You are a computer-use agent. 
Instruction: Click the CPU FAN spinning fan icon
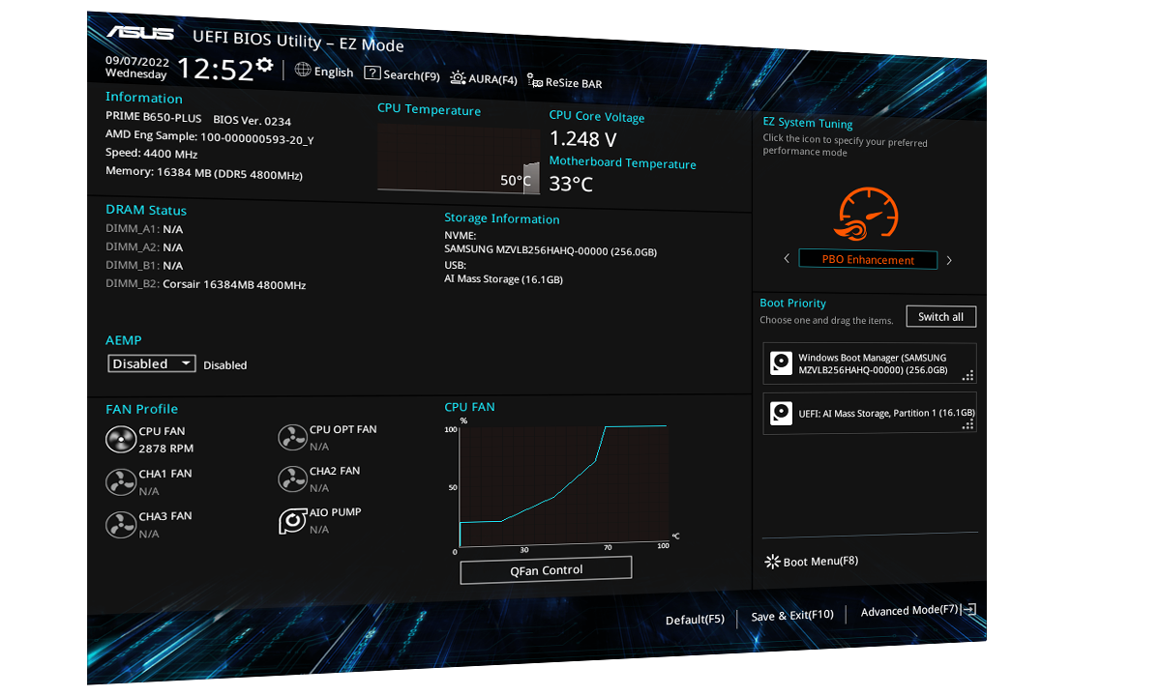(x=120, y=440)
